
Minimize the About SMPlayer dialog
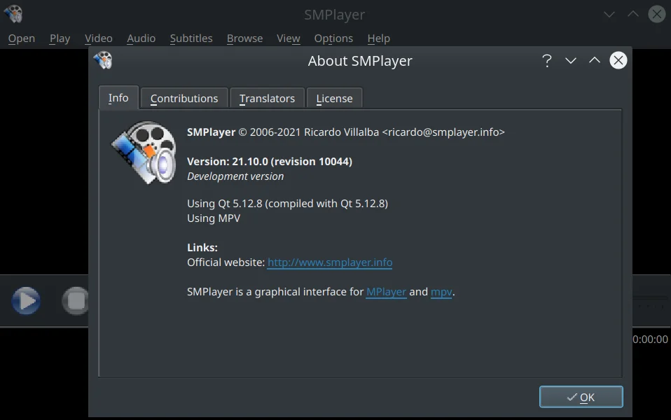point(570,61)
